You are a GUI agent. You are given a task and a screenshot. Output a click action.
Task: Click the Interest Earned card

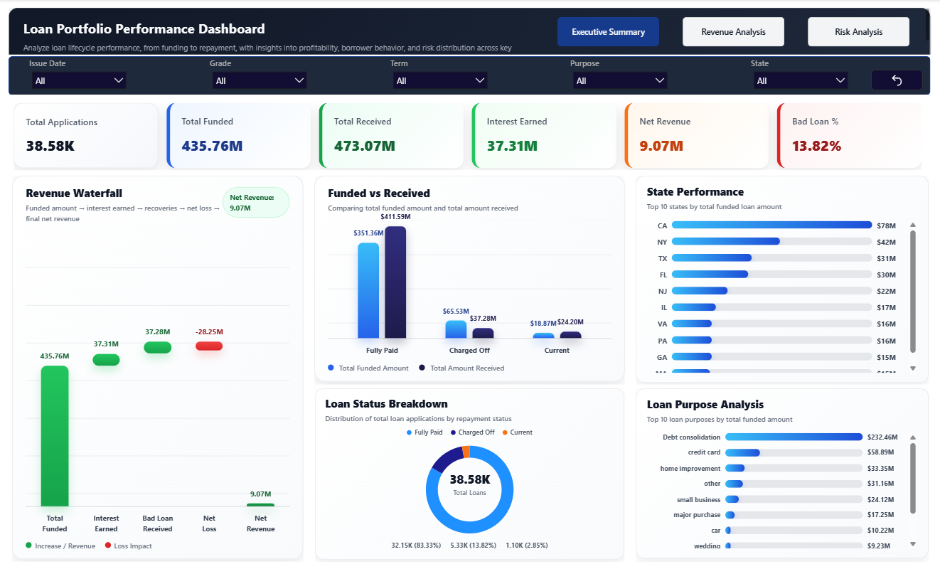coord(544,136)
